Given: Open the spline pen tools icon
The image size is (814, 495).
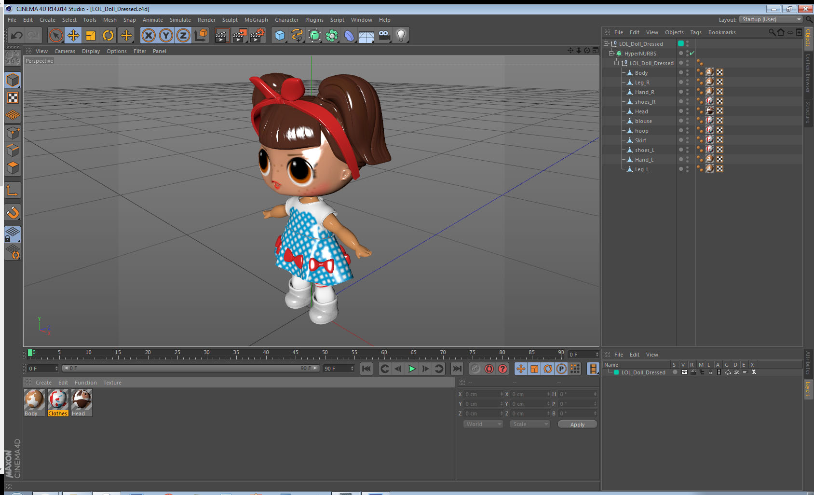Looking at the screenshot, I should tap(297, 35).
